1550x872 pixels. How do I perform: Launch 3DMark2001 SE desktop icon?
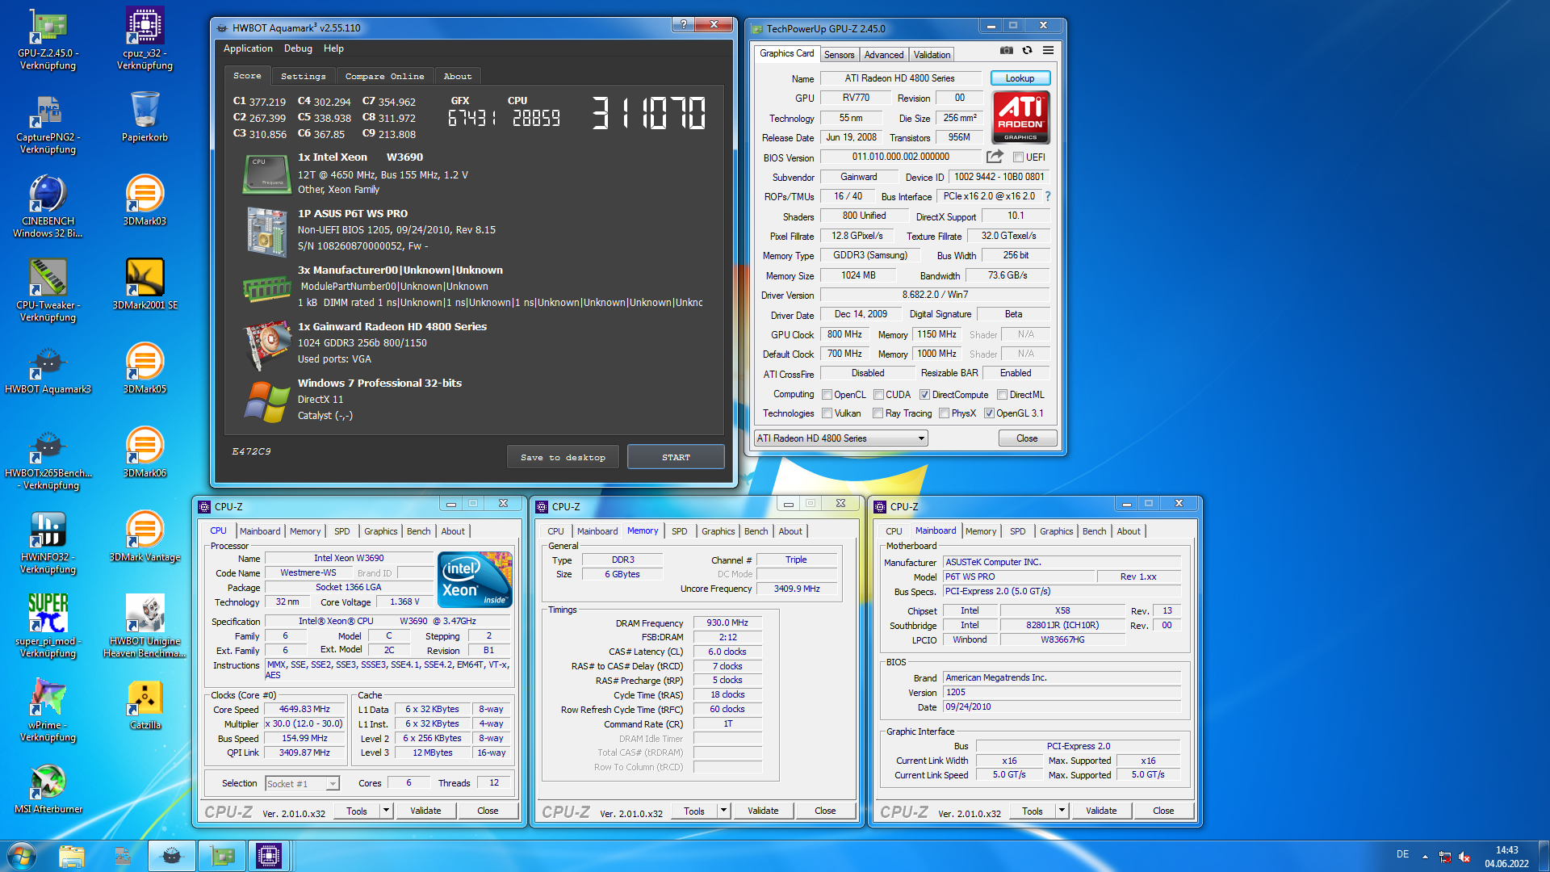pyautogui.click(x=145, y=285)
